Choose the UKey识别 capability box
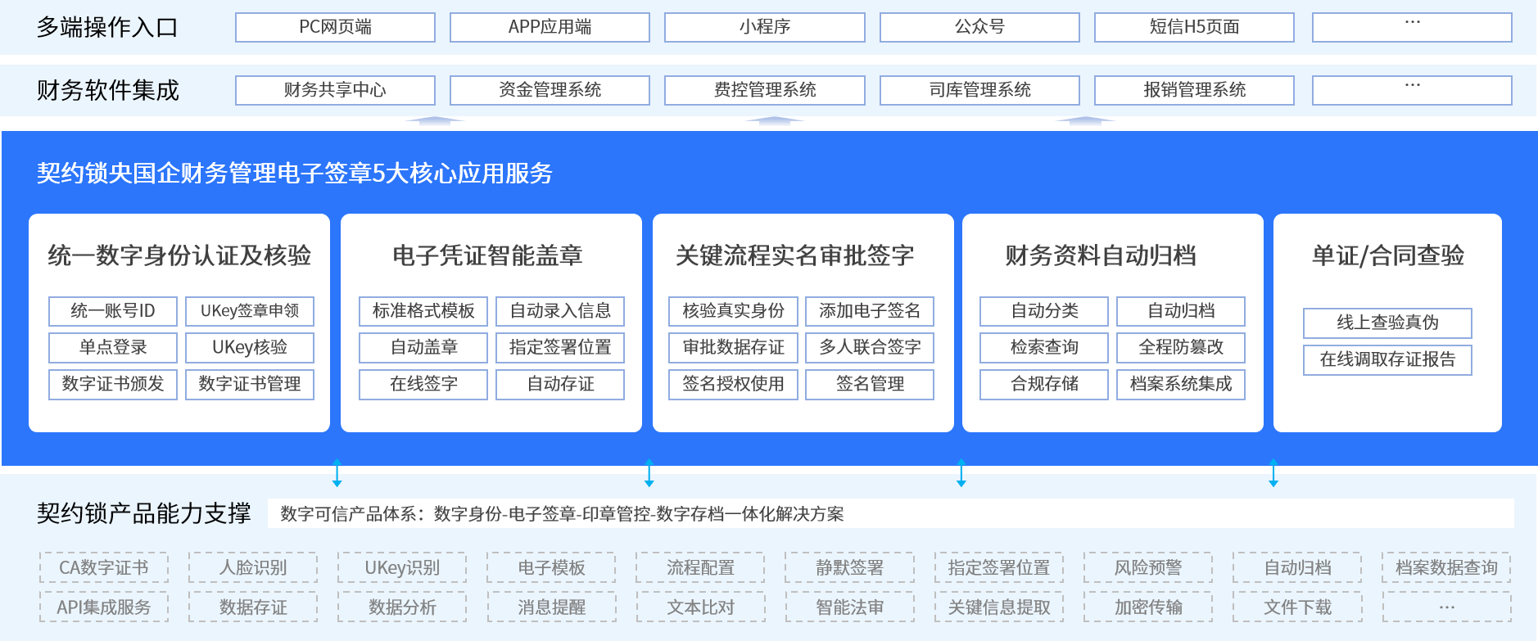The height and width of the screenshot is (641, 1538). click(x=402, y=567)
